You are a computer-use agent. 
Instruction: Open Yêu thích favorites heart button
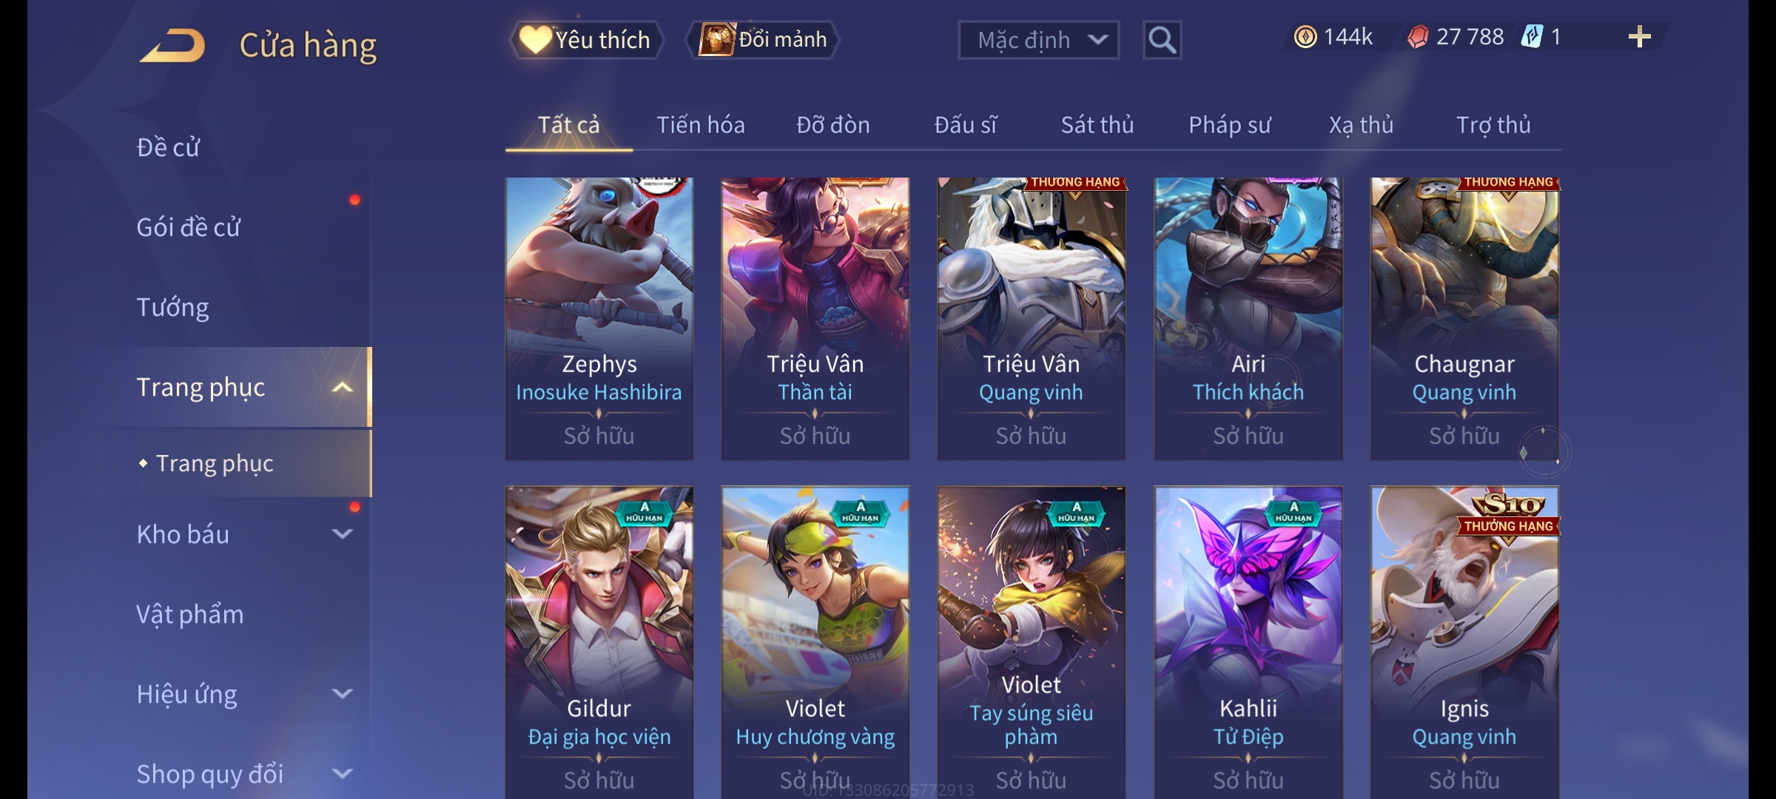pyautogui.click(x=586, y=40)
